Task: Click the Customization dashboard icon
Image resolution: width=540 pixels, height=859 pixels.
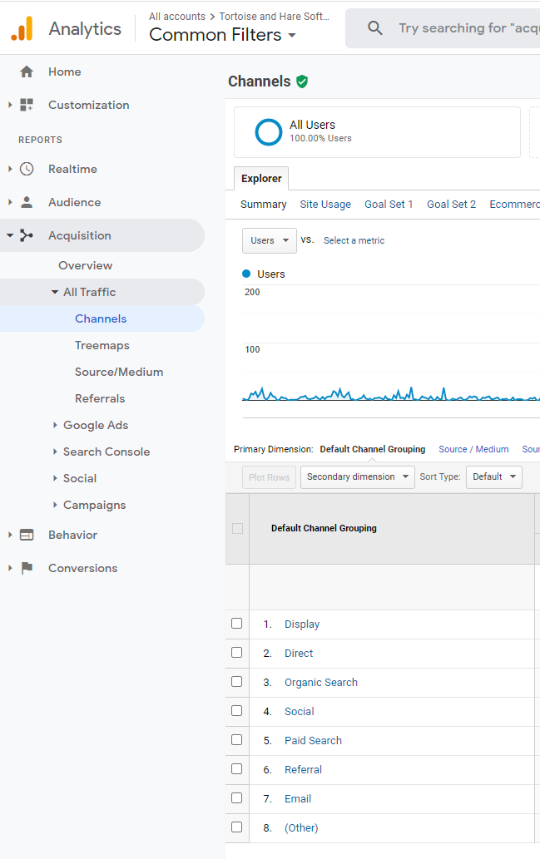Action: tap(27, 105)
